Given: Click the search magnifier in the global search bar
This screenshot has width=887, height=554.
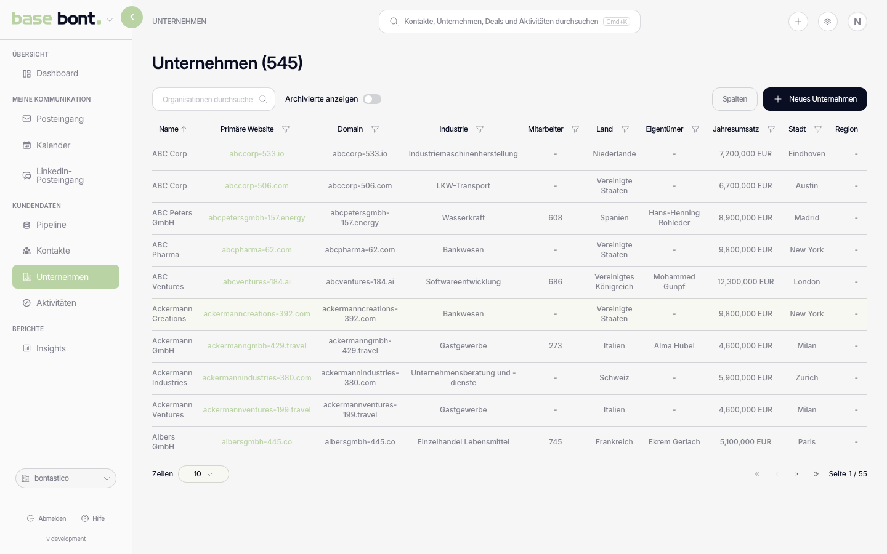Looking at the screenshot, I should pos(394,22).
